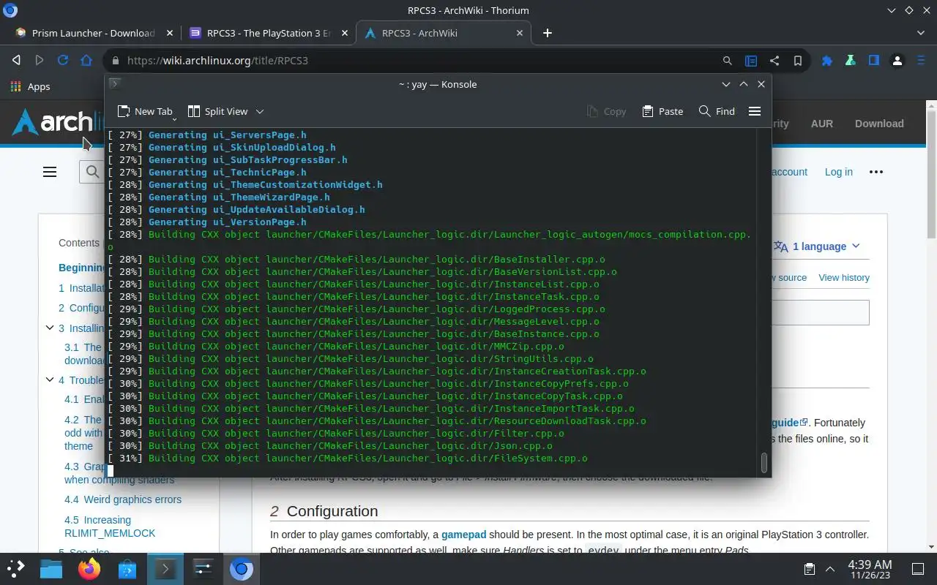This screenshot has height=585, width=937.
Task: Open the browser profile avatar
Action: pos(897,61)
